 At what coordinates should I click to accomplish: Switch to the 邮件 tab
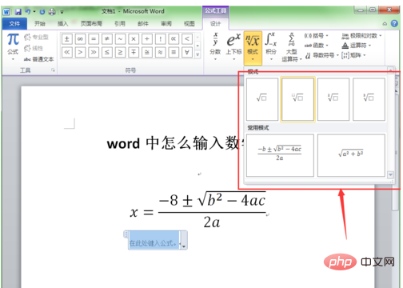(x=143, y=24)
